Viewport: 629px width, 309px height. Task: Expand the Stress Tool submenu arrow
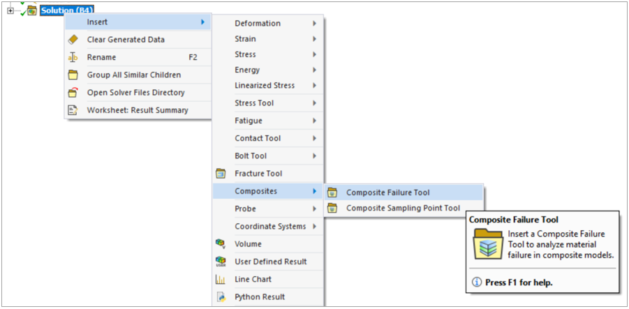point(315,103)
